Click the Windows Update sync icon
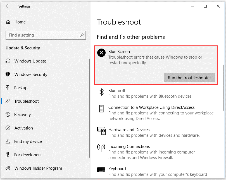This screenshot has height=180, width=226. coord(8,61)
